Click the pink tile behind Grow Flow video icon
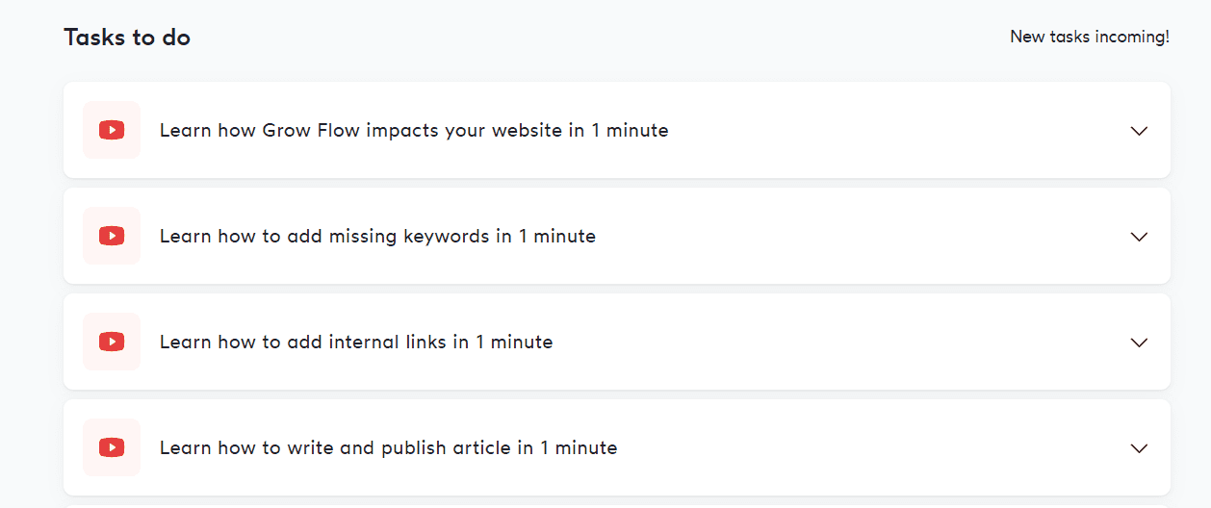1211x508 pixels. 112,130
